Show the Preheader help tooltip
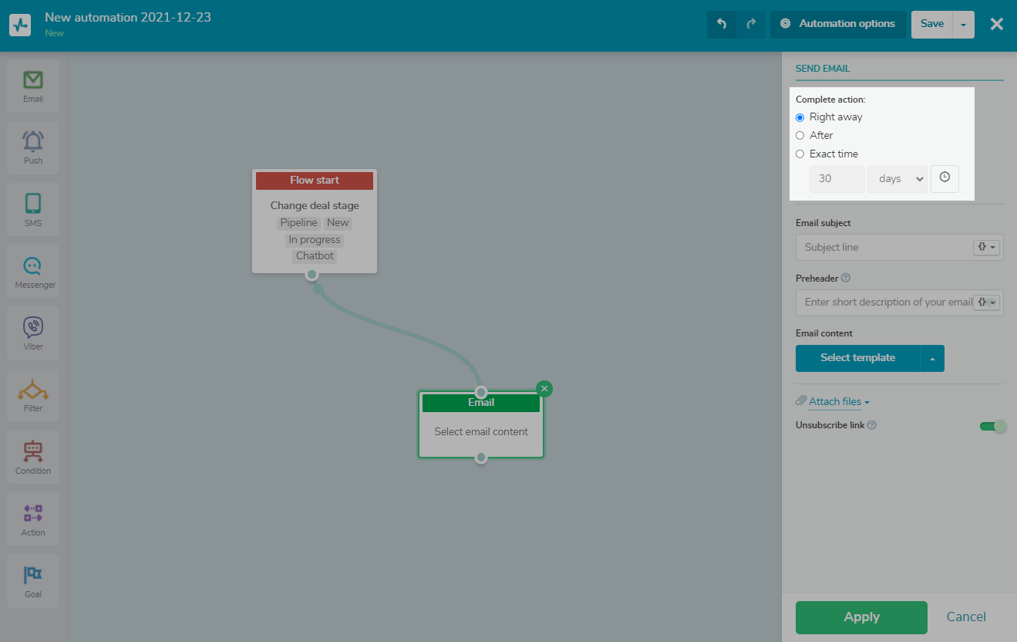The width and height of the screenshot is (1017, 642). click(846, 278)
